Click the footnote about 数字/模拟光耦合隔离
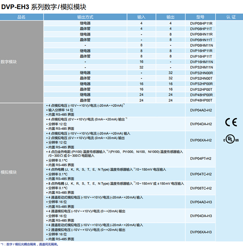The width and height of the screenshot is (243, 248). pos(29,244)
